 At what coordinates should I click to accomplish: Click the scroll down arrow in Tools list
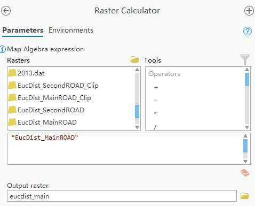click(247, 127)
